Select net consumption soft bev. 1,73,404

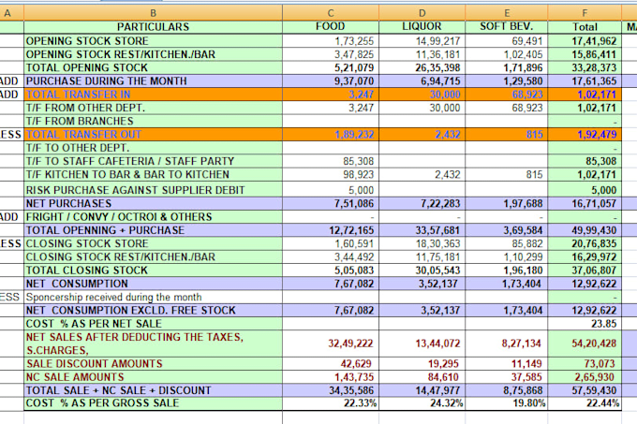507,284
